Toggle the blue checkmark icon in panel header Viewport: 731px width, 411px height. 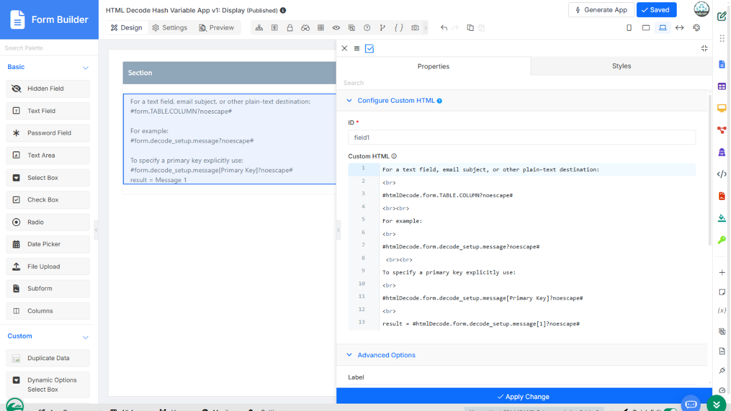pos(369,49)
